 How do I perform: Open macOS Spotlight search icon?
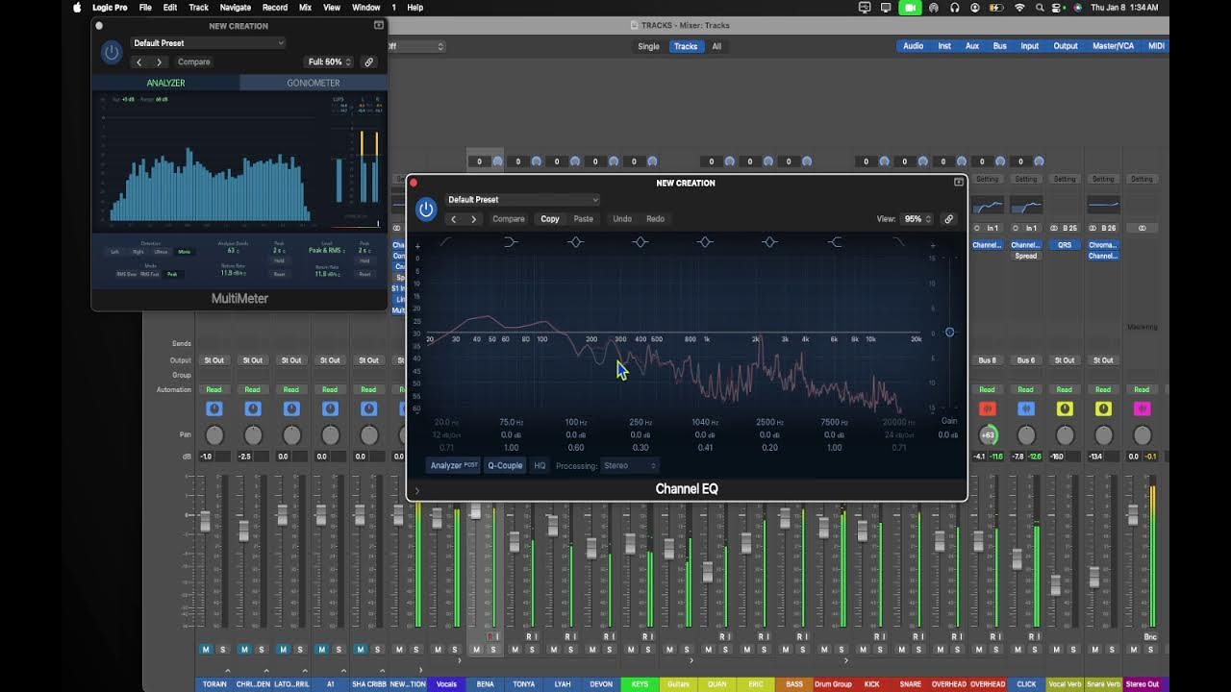pos(1040,8)
